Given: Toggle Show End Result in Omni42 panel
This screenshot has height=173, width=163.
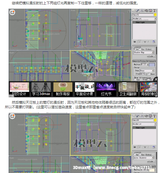Looking at the screenshot, I should (x=140, y=42).
